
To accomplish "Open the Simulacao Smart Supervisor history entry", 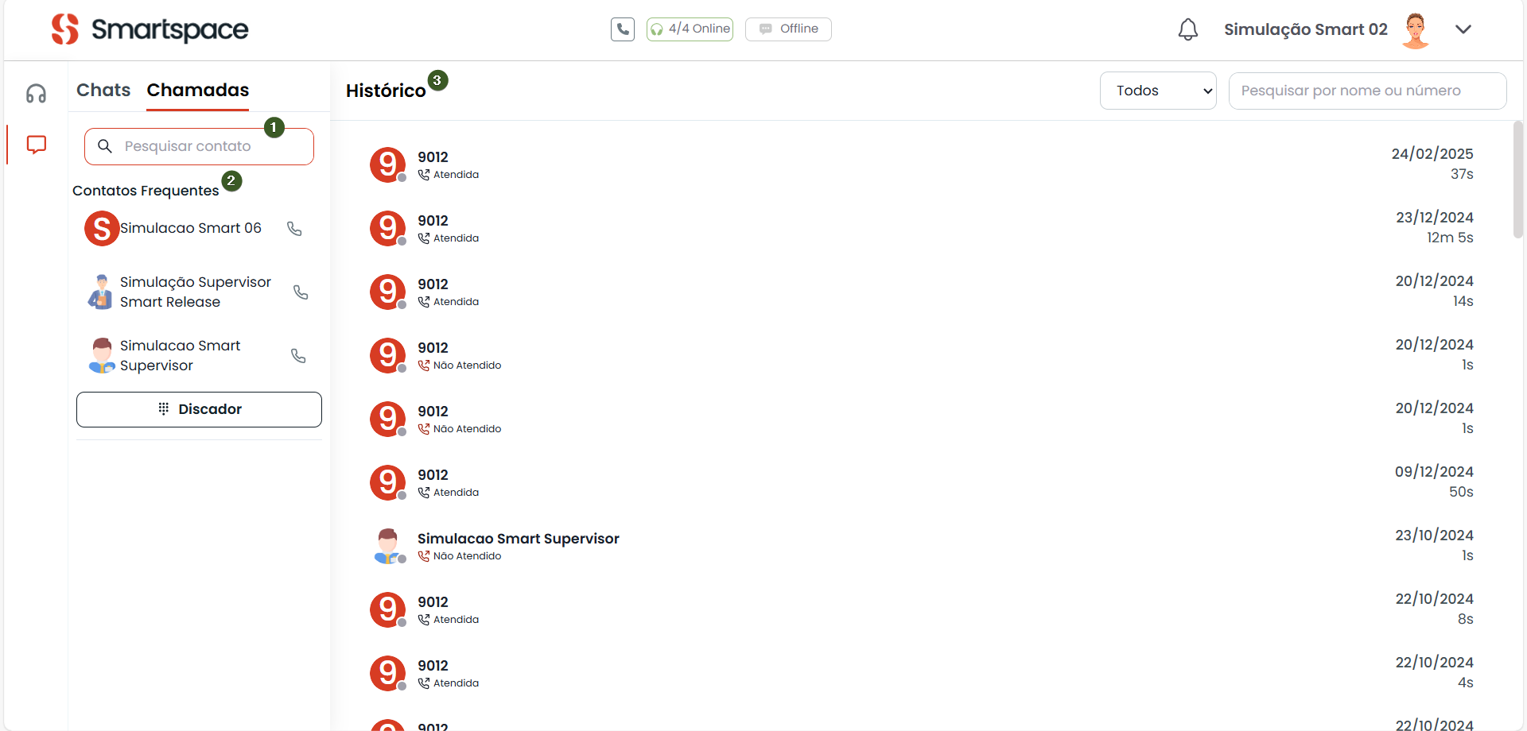I will (x=518, y=546).
